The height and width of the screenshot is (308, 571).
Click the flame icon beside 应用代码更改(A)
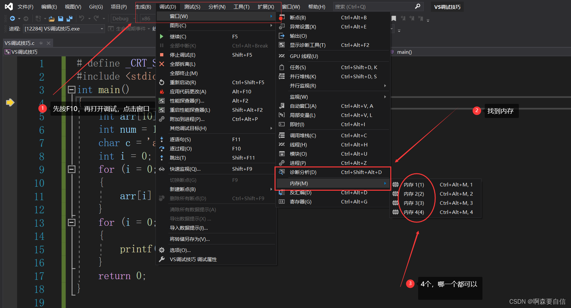[162, 91]
